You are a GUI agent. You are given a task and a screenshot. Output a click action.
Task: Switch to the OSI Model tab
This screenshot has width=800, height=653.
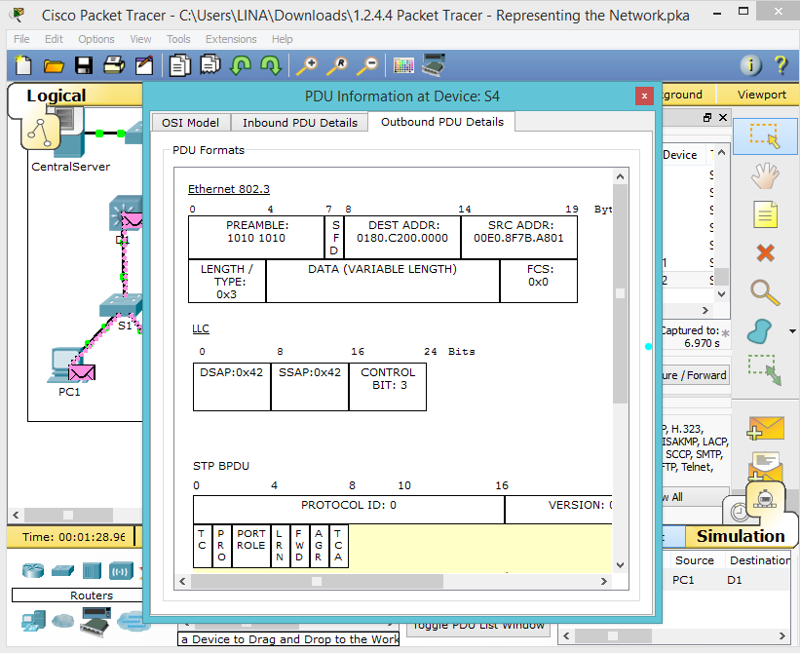190,122
